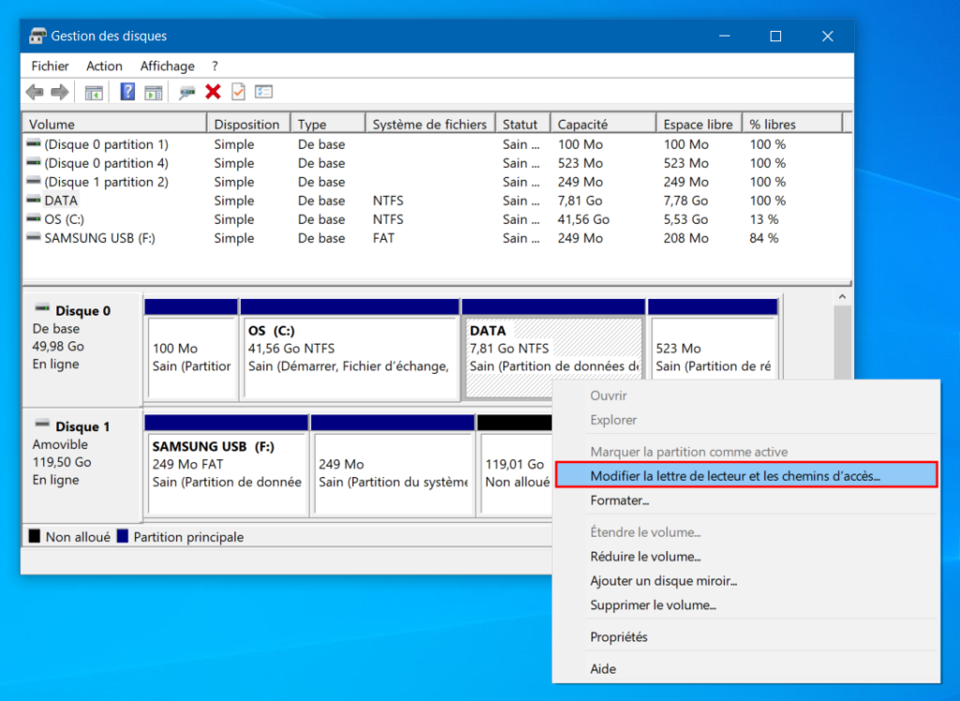The height and width of the screenshot is (701, 960).
Task: Sort by the Volume column header
Action: [114, 125]
